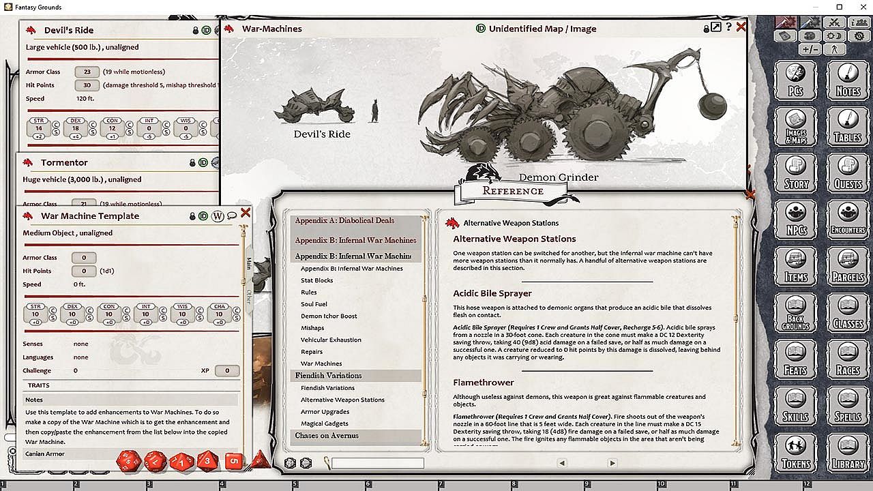
Task: Open the party info sheet button
Action: click(x=859, y=23)
